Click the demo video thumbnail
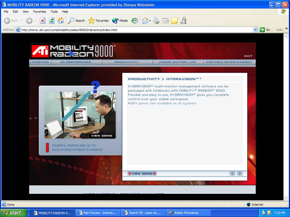 pyautogui.click(x=80, y=115)
